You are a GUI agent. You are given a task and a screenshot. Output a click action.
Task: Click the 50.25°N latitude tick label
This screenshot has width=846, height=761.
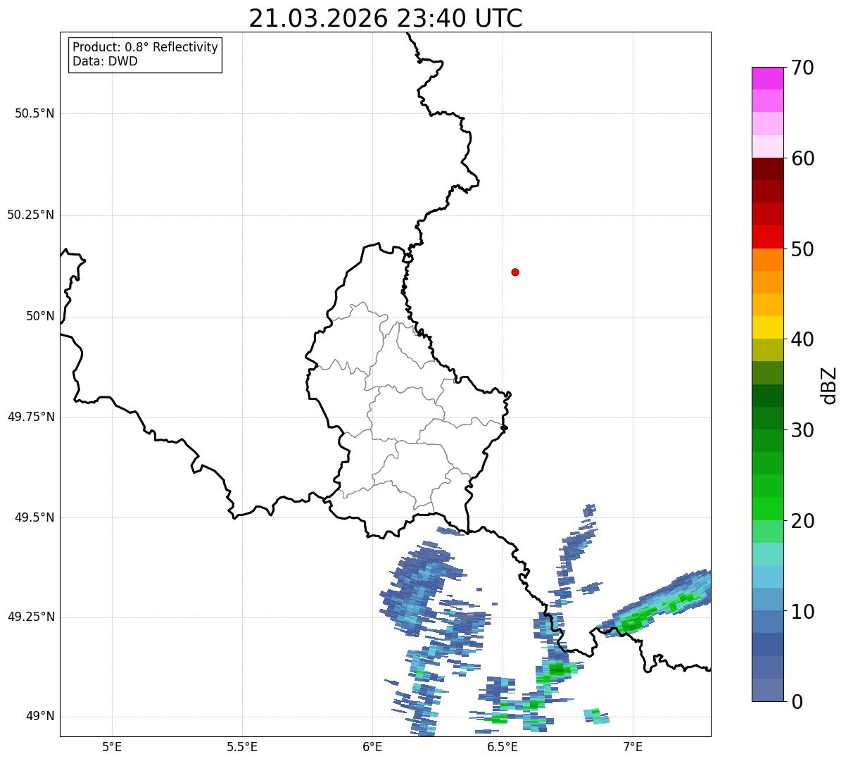tap(31, 215)
